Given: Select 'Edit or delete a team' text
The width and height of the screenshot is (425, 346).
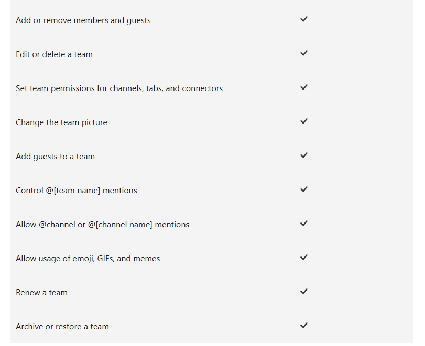Looking at the screenshot, I should click(54, 54).
